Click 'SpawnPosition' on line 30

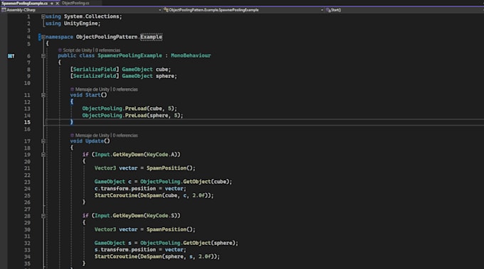pyautogui.click(x=166, y=229)
